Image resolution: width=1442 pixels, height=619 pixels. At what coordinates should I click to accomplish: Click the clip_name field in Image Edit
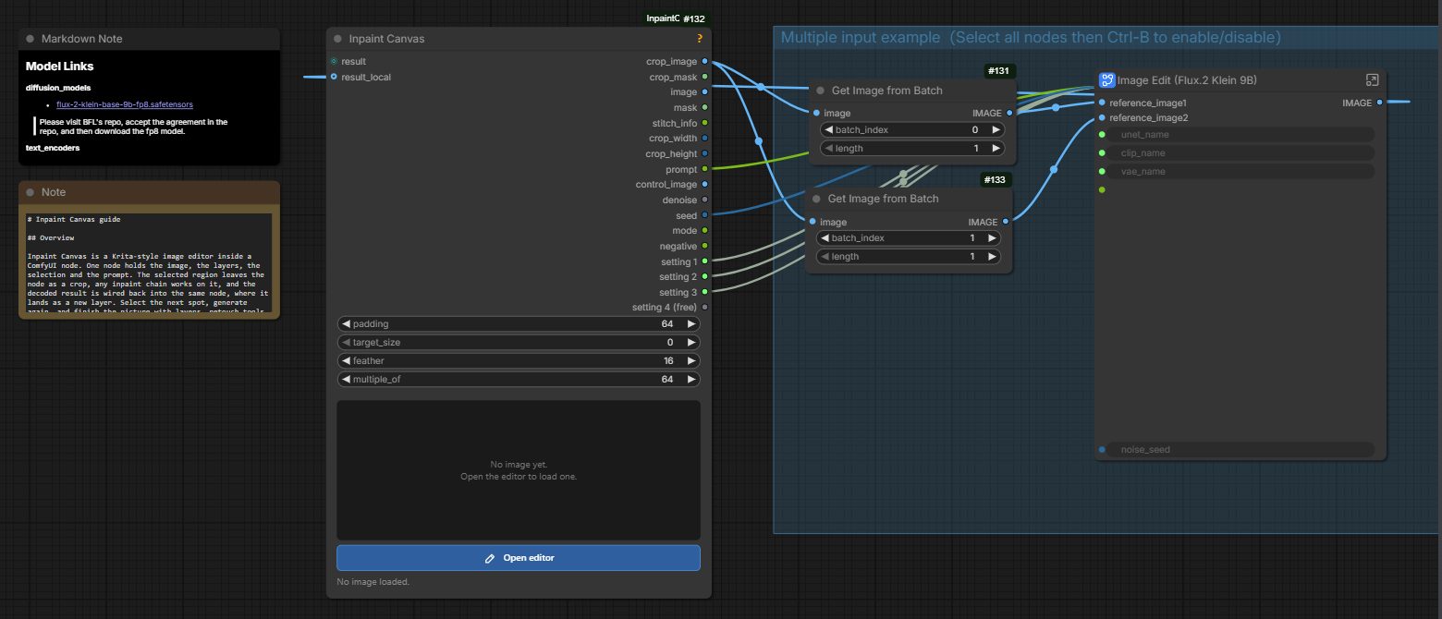[x=1241, y=153]
